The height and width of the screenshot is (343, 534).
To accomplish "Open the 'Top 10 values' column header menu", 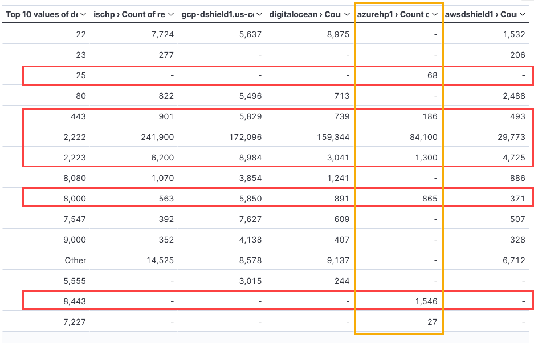I will [x=83, y=14].
